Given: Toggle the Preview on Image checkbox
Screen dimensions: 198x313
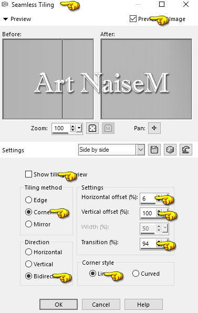Looking at the screenshot, I should [x=133, y=19].
